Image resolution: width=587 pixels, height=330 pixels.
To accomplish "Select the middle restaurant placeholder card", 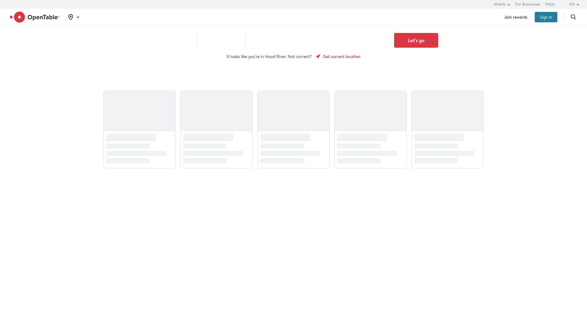I will tap(293, 129).
